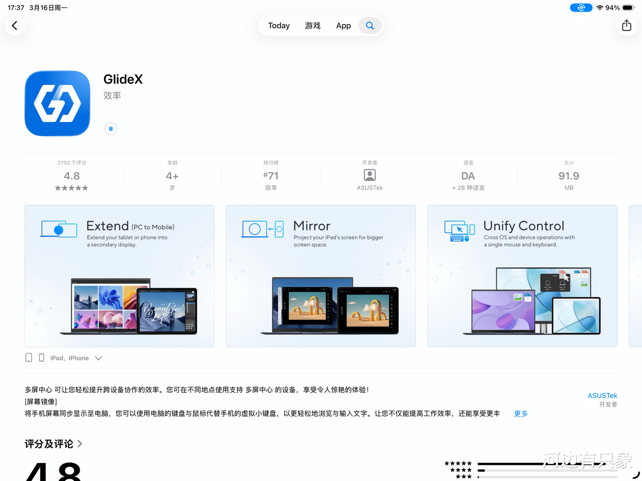Tap the [屏幕镜像] description heading
This screenshot has height=481, width=642.
click(x=41, y=401)
